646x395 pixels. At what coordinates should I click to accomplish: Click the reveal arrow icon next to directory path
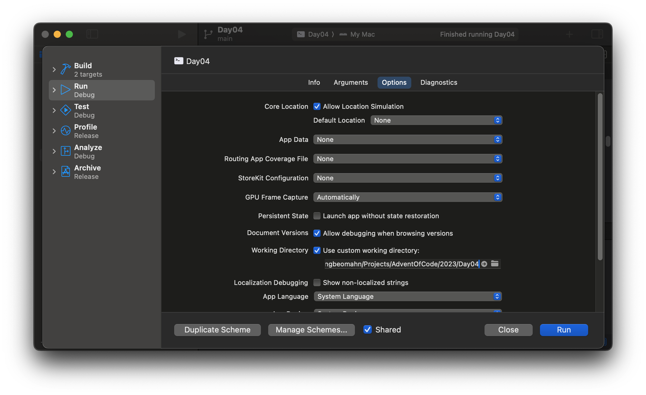click(484, 264)
